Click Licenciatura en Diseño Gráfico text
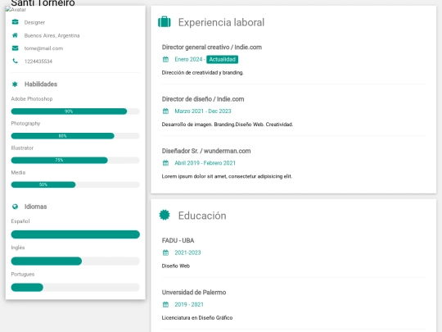 point(197,317)
